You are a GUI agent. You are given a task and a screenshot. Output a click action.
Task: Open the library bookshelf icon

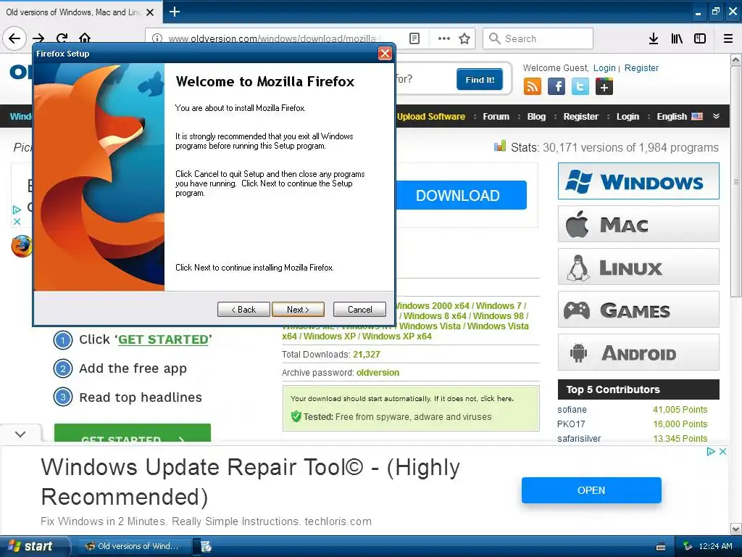[677, 38]
